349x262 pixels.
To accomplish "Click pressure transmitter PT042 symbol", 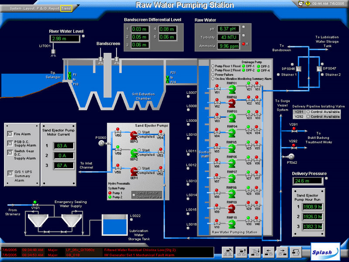I will pos(291,157).
